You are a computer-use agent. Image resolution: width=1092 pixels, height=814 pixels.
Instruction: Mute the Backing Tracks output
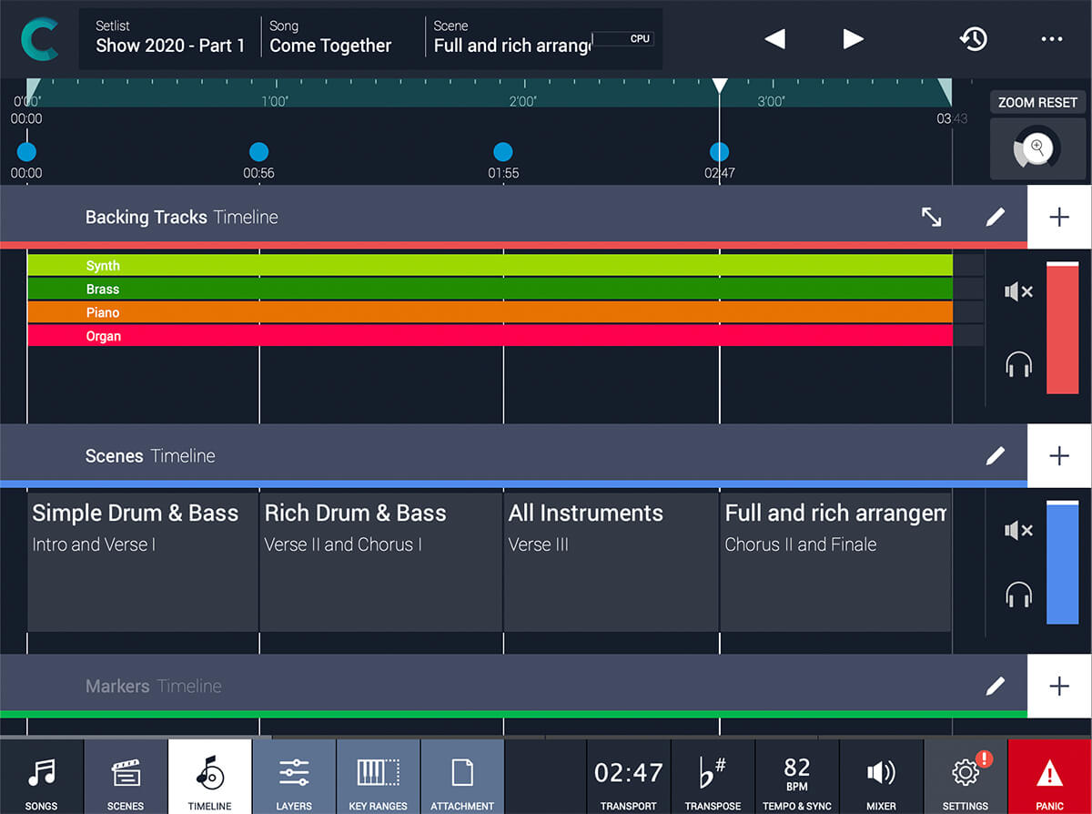1019,291
